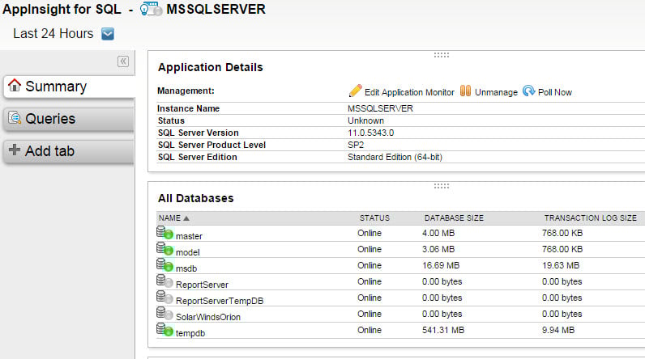The width and height of the screenshot is (645, 359).
Task: Sort by the DATABASE SIZE column header
Action: click(x=454, y=218)
